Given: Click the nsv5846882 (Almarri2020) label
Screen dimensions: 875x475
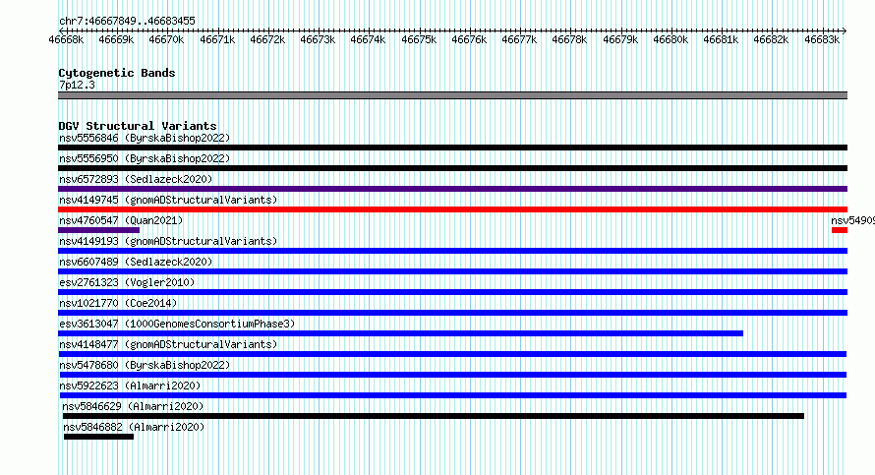Looking at the screenshot, I should pyautogui.click(x=134, y=427).
